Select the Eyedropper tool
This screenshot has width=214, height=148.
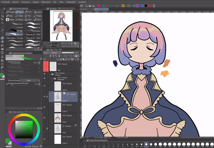point(2,30)
